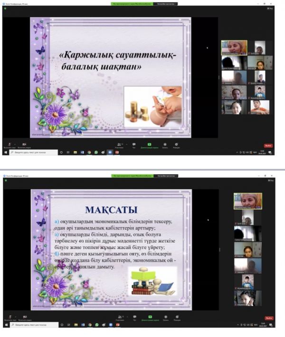Open Чат in the top Zoom window
The width and height of the screenshot is (285, 337).
[134, 144]
